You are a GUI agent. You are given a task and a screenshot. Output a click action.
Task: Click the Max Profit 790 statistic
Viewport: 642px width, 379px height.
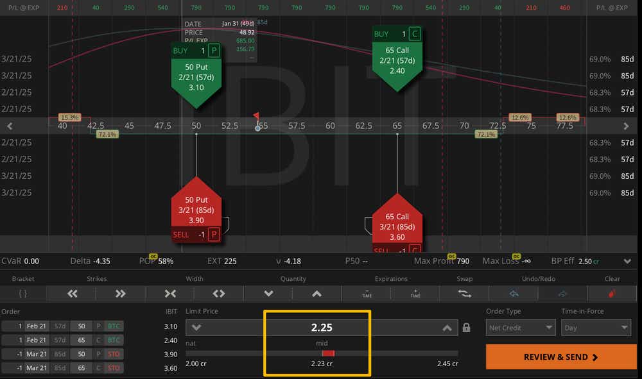click(442, 261)
